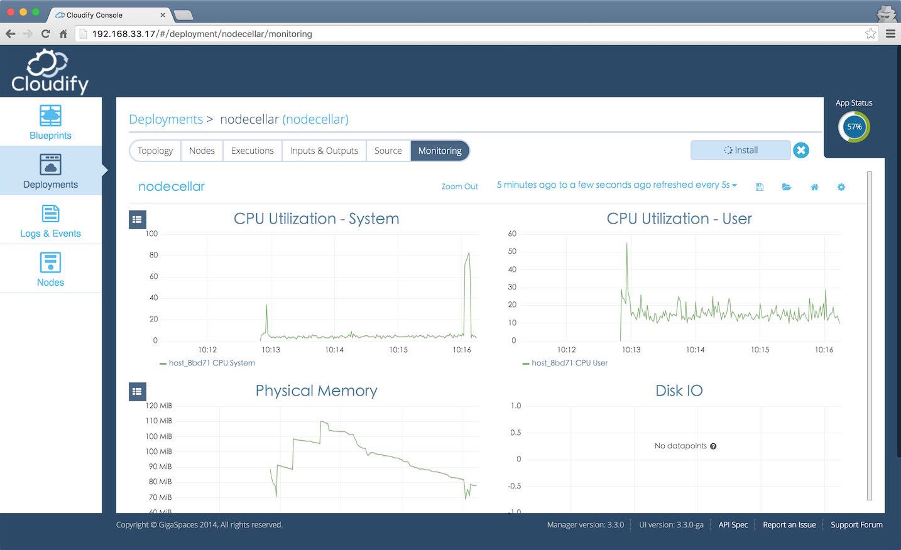Open dashboard settings gear icon
Viewport: 901px width, 550px height.
pos(841,187)
